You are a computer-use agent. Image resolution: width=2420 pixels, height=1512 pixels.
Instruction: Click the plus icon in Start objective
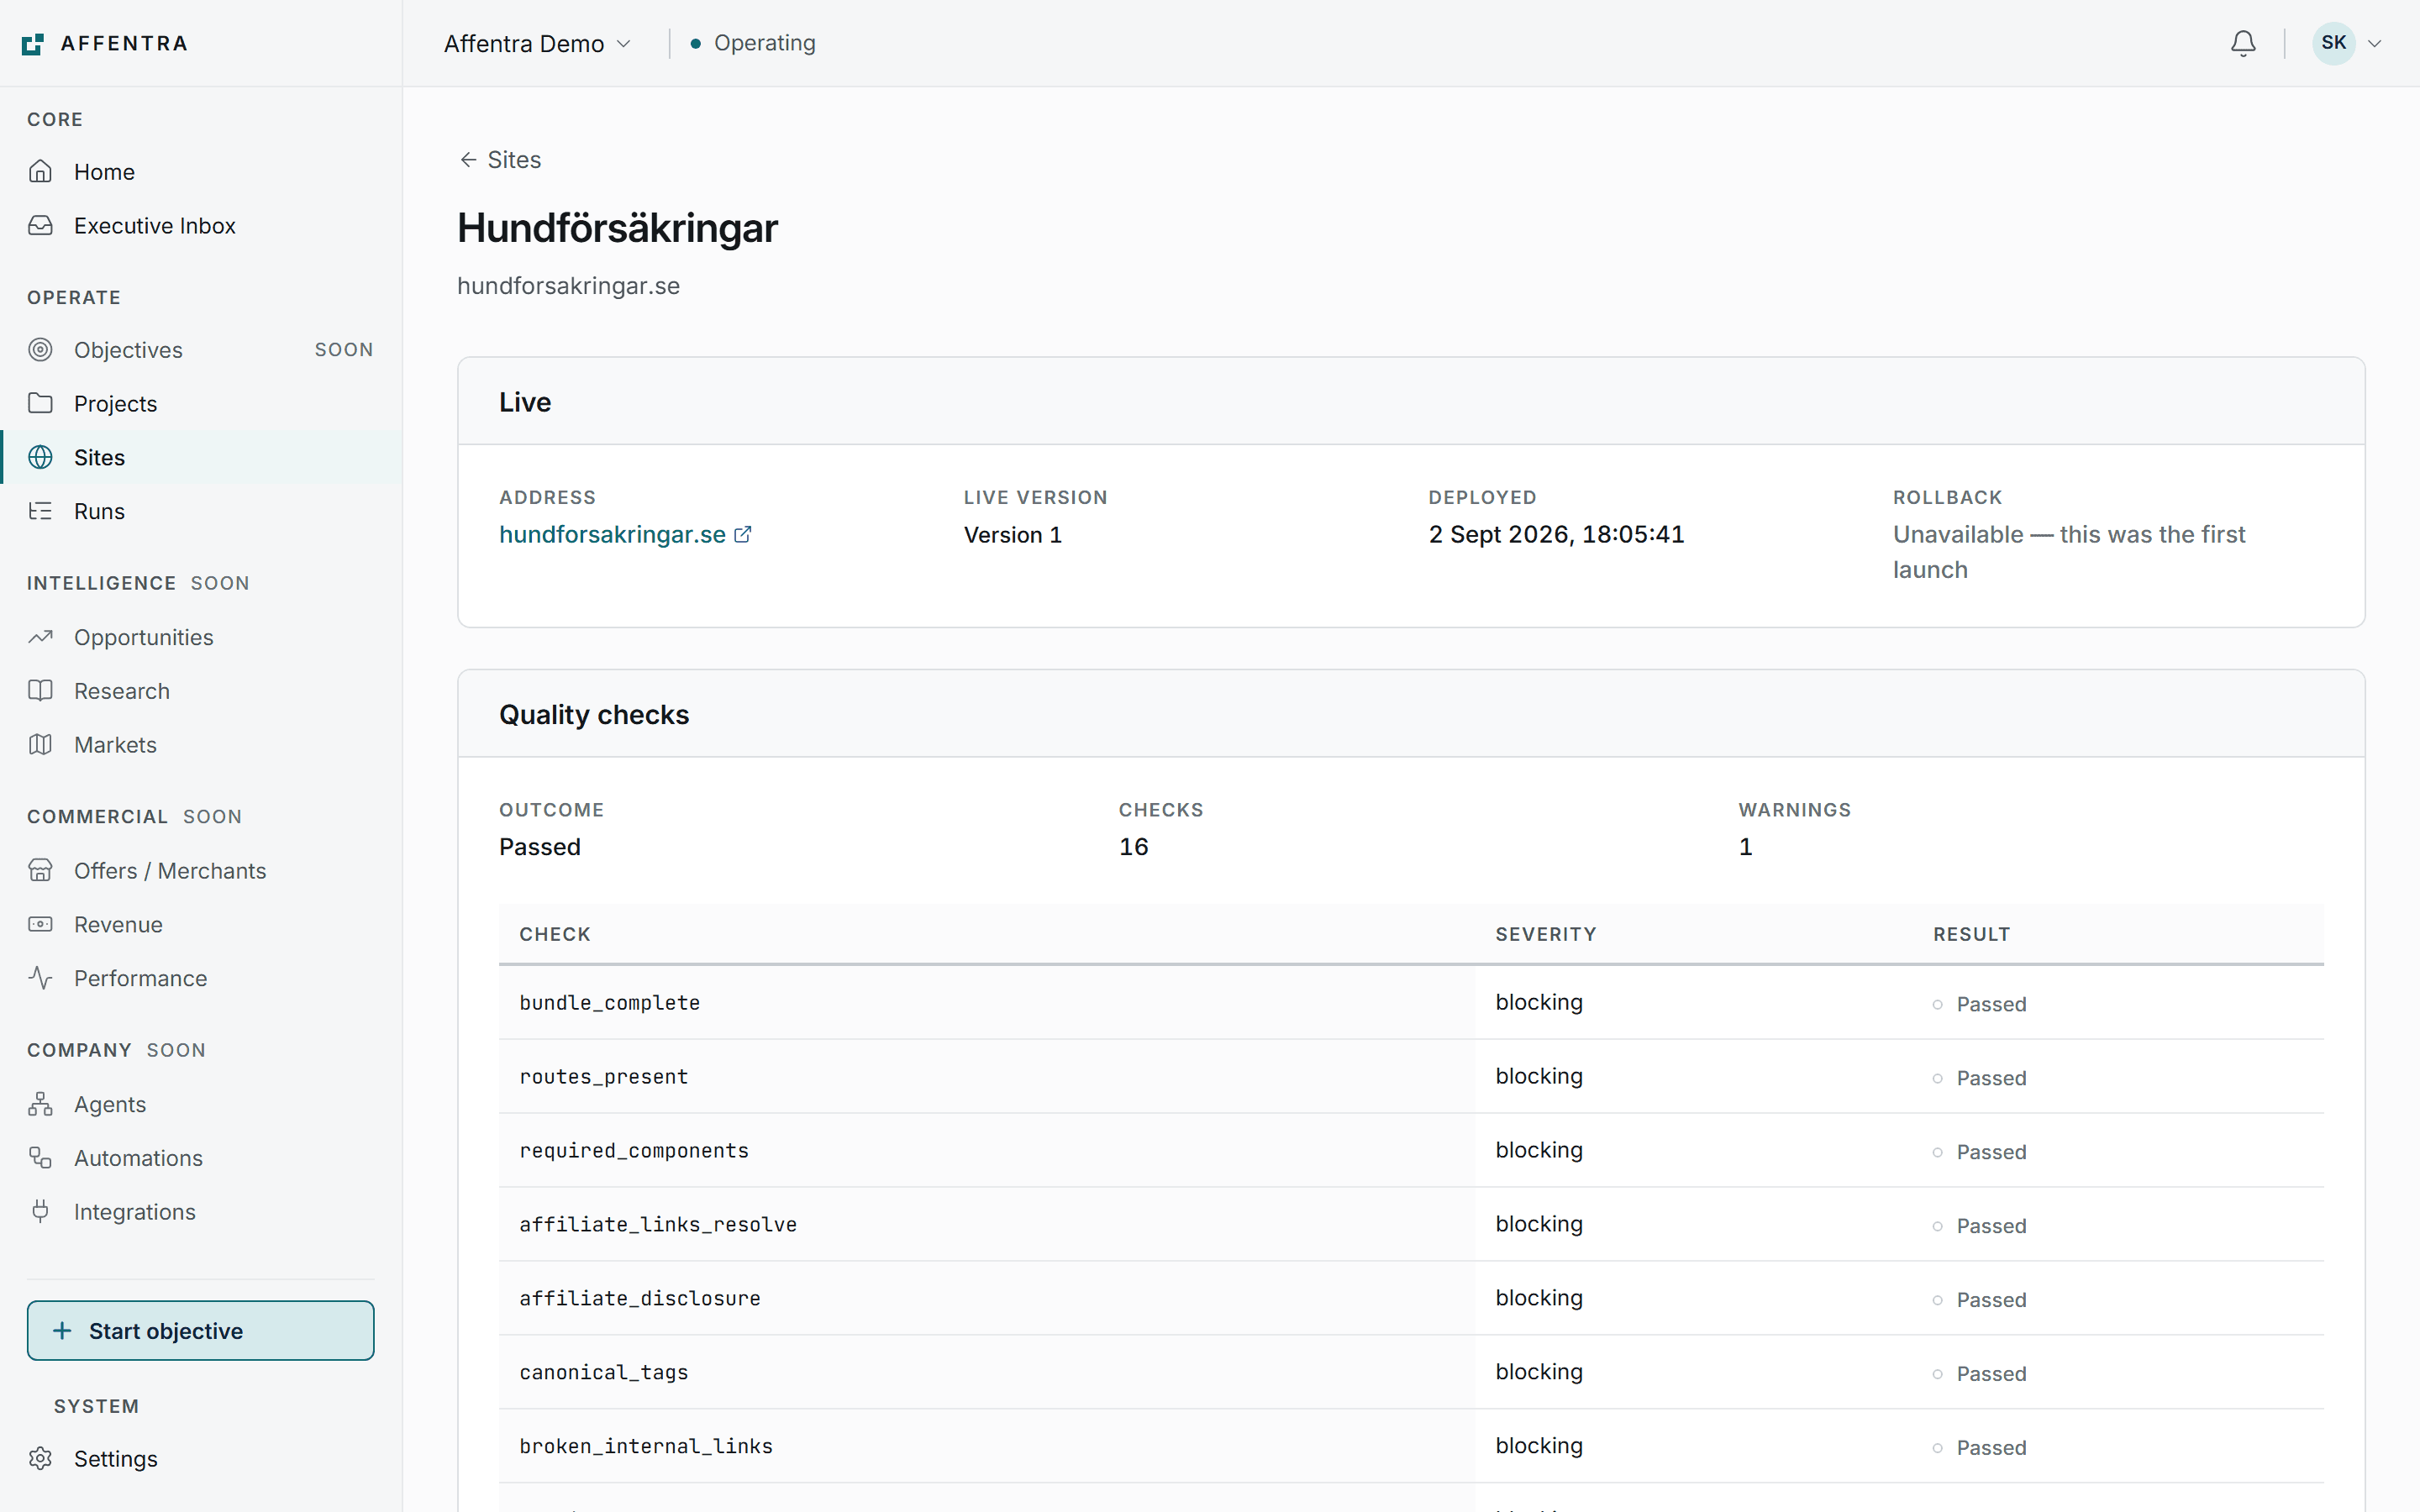click(62, 1330)
